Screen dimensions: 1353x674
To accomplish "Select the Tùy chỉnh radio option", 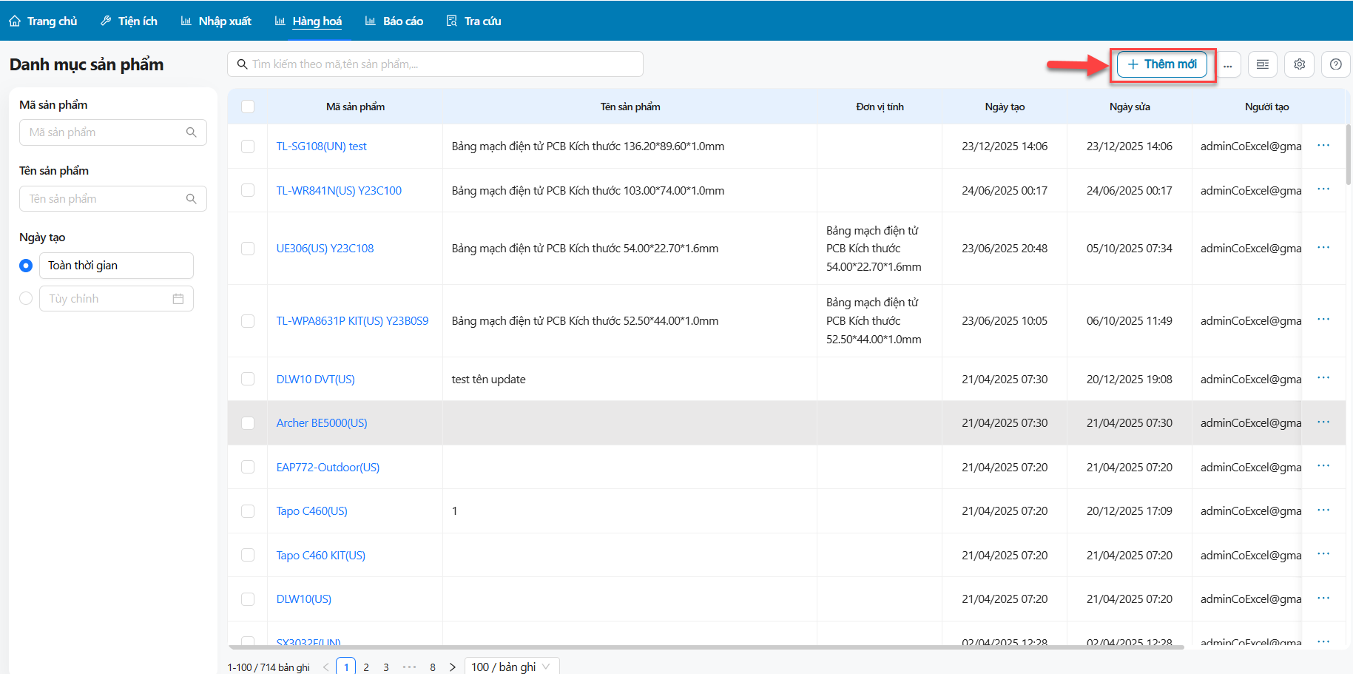I will click(x=26, y=299).
